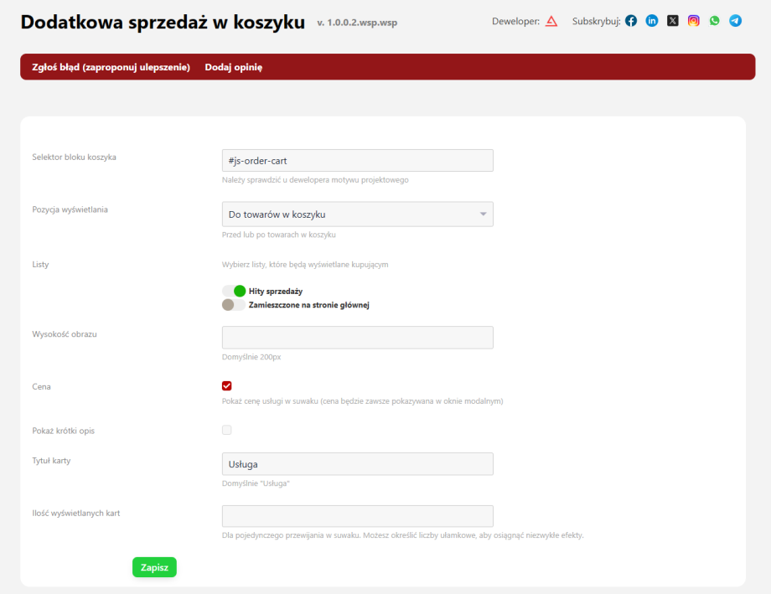This screenshot has height=594, width=771.
Task: Click the X (Twitter) icon
Action: (673, 21)
